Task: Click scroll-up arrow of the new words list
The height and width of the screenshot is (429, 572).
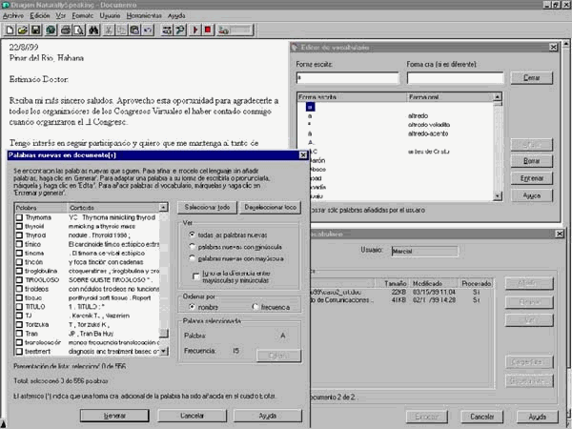Action: (x=164, y=207)
